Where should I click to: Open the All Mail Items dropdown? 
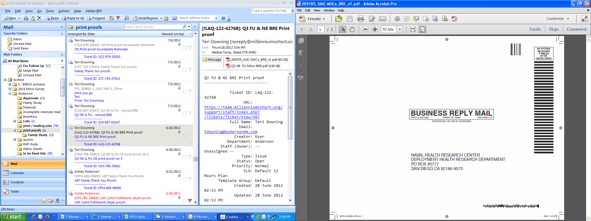coord(62,61)
